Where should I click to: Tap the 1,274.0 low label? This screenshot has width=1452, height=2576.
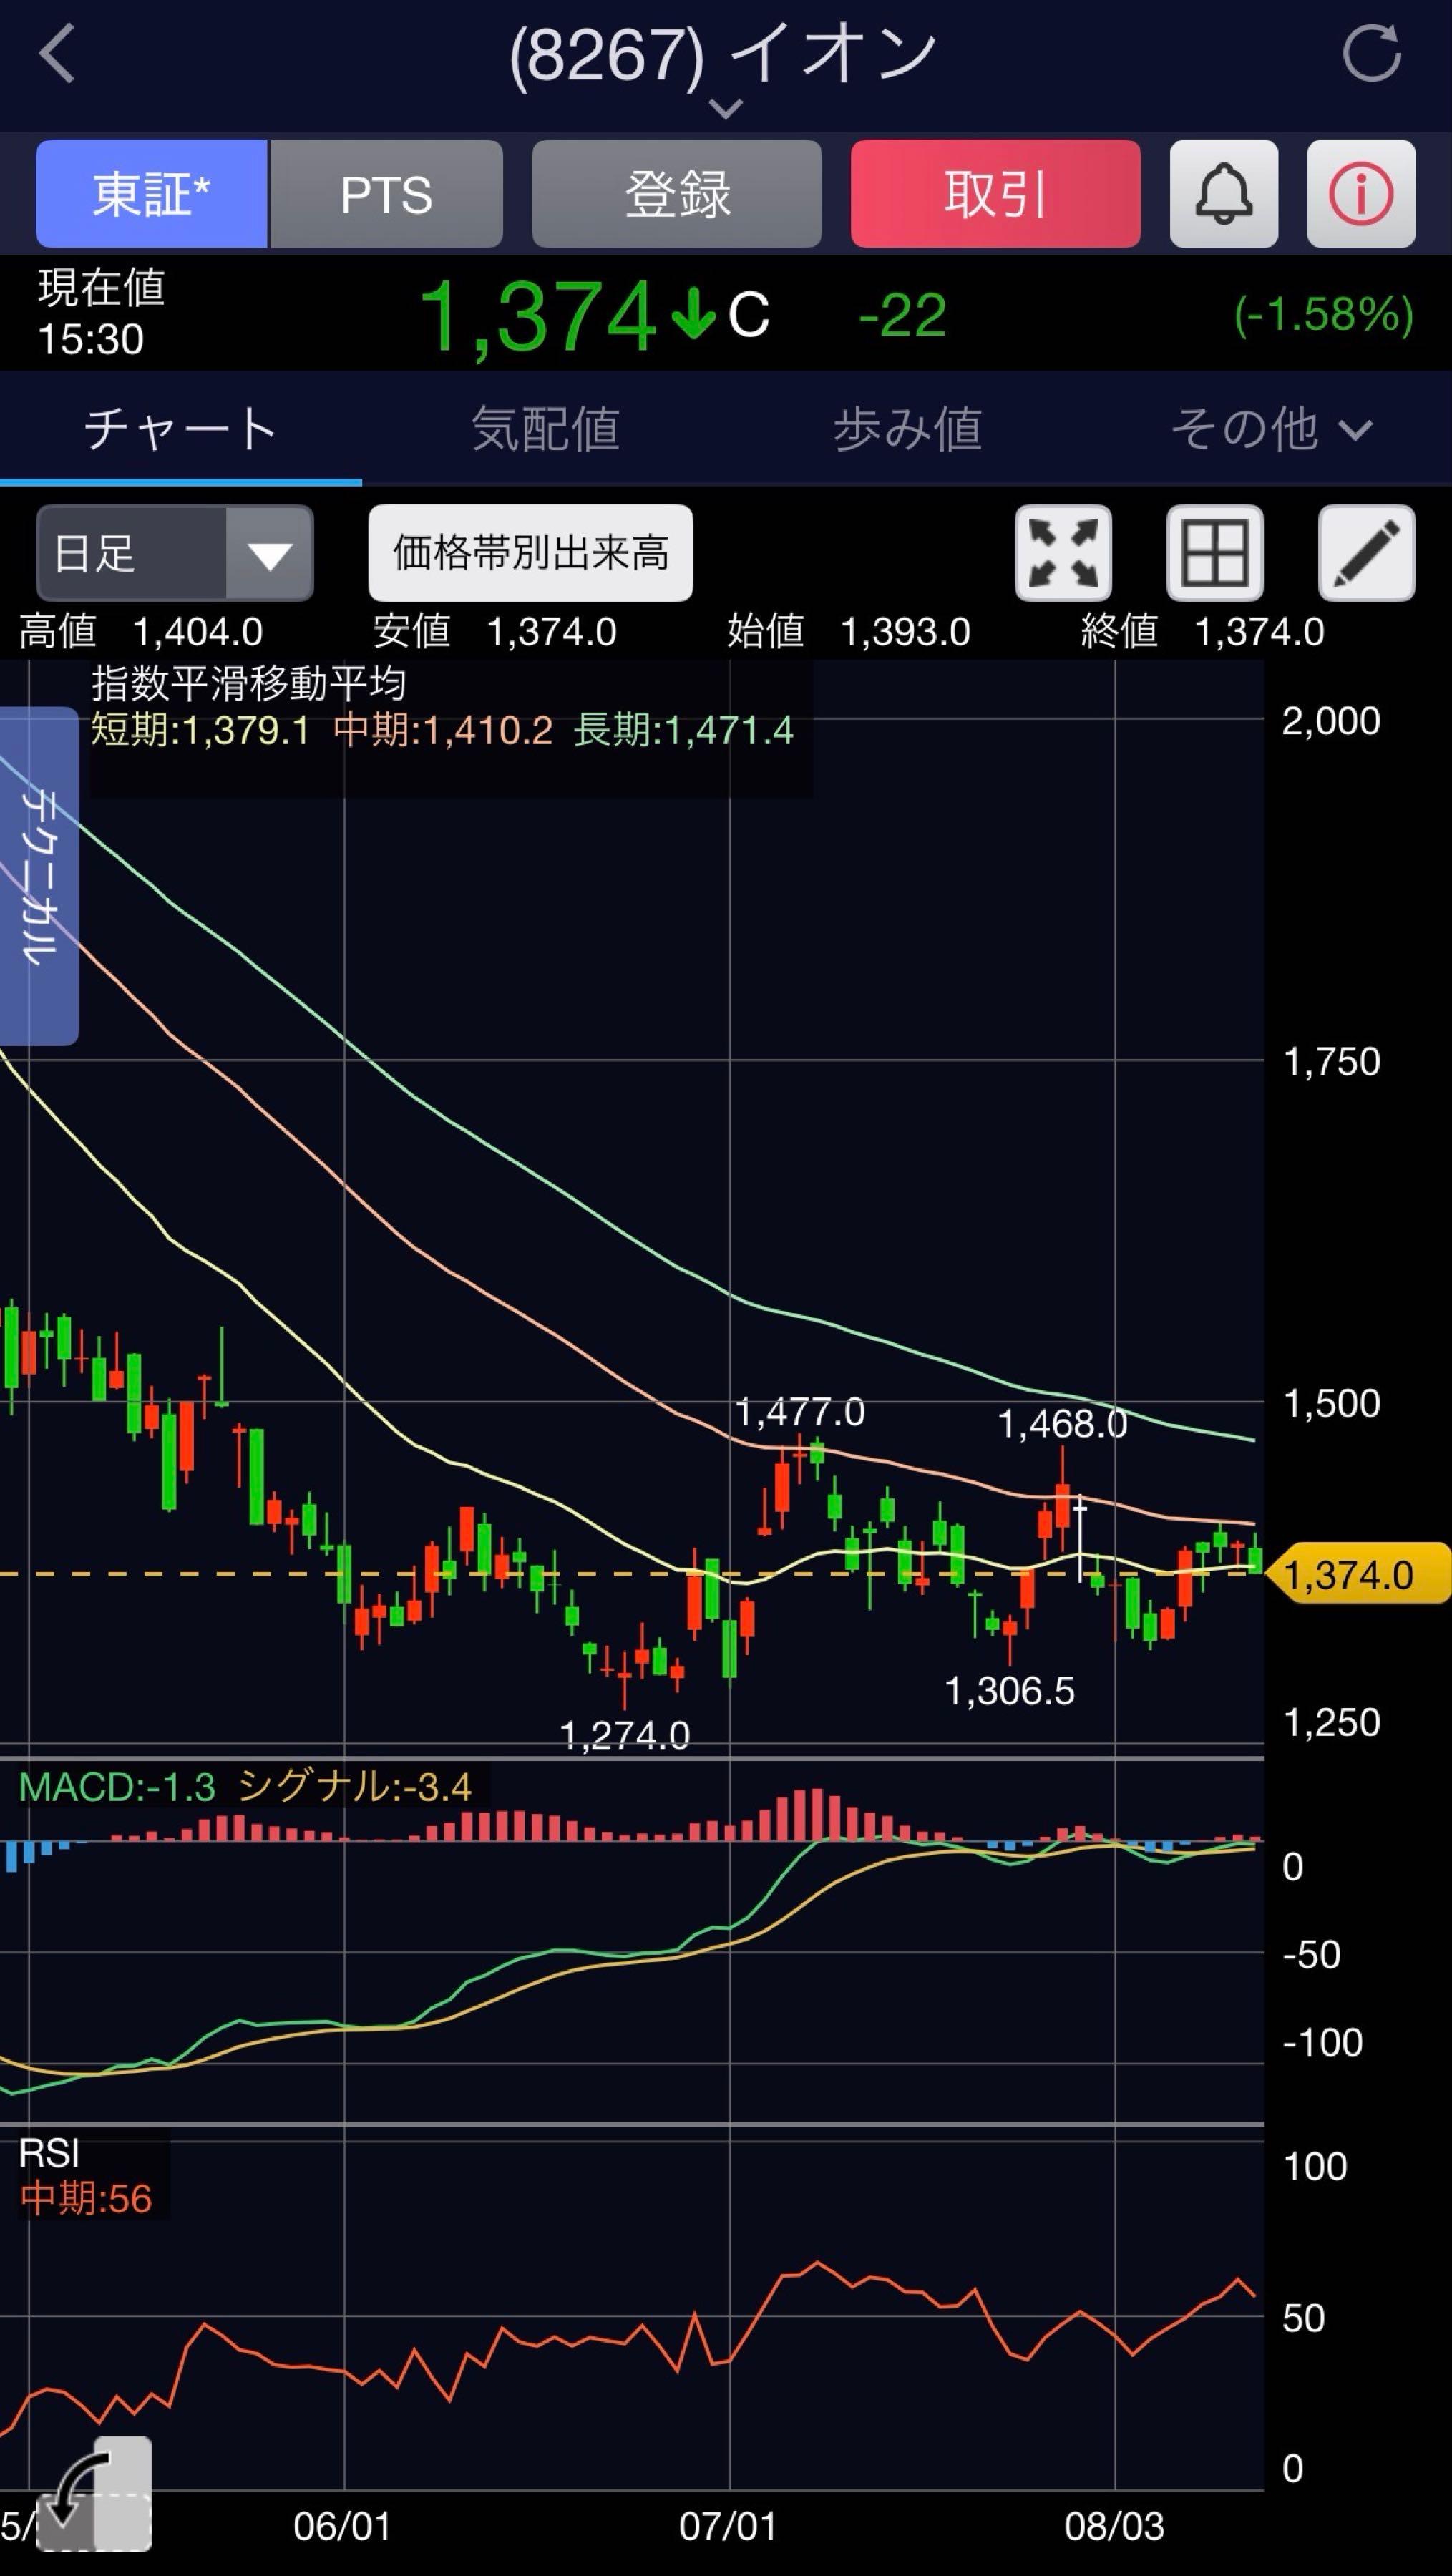[x=625, y=1735]
